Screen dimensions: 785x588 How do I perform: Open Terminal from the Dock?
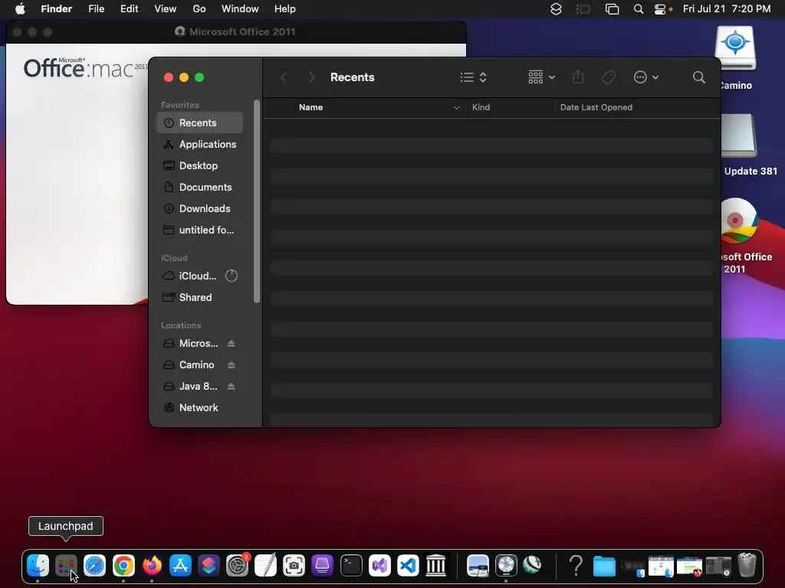tap(351, 566)
